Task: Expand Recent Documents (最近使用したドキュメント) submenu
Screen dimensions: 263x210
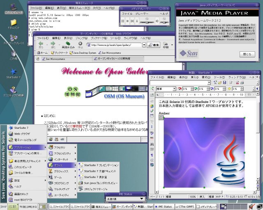Action: click(x=28, y=161)
